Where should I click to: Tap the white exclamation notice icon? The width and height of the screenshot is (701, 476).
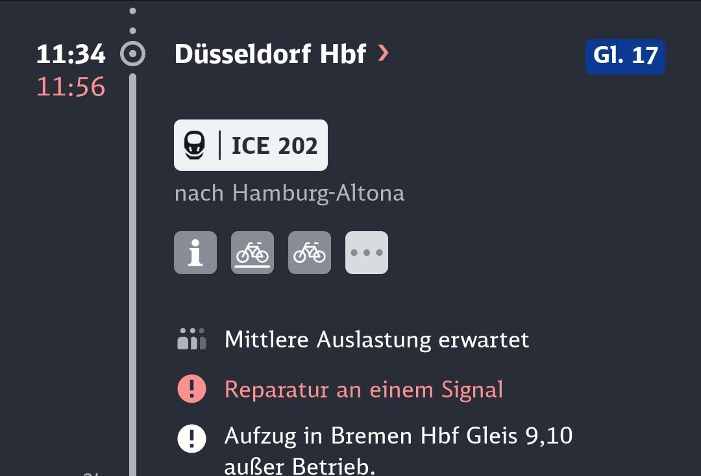pyautogui.click(x=191, y=439)
